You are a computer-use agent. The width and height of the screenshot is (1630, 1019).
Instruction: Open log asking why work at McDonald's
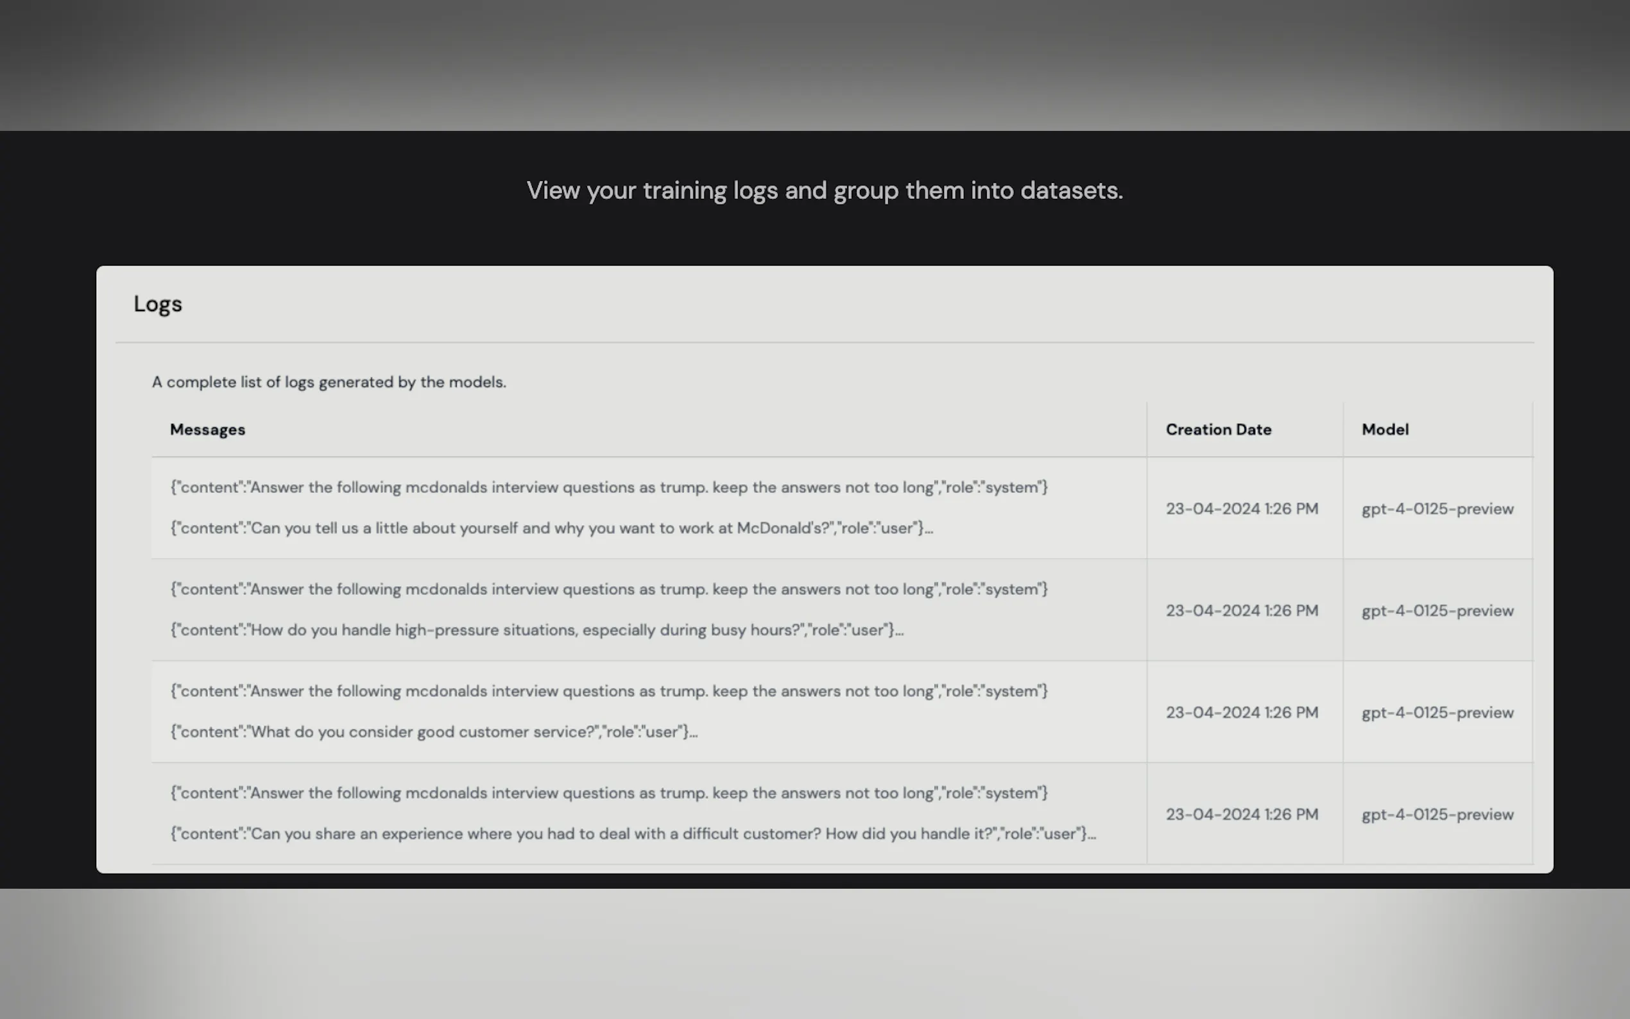coord(551,527)
